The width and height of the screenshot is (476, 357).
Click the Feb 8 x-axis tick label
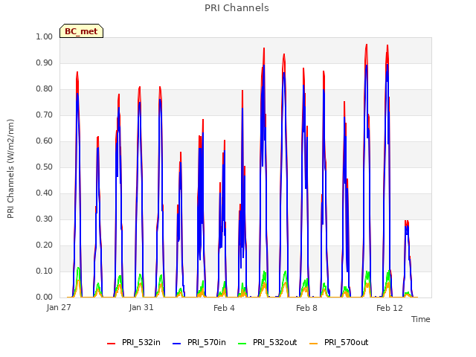[306, 308]
